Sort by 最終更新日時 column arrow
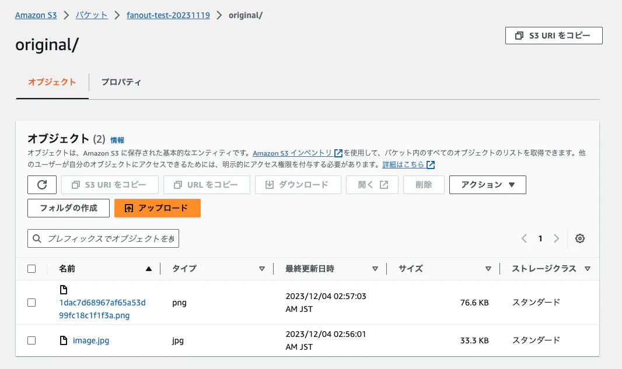This screenshot has height=369, width=622. (375, 269)
